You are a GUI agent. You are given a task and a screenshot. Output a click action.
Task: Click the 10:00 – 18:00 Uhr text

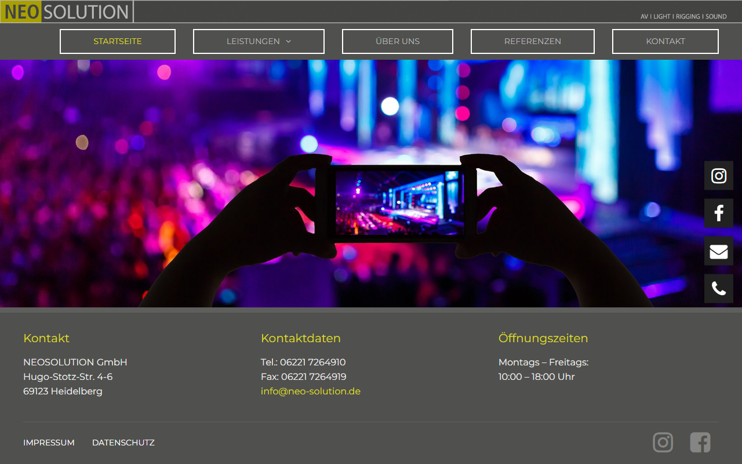point(537,376)
